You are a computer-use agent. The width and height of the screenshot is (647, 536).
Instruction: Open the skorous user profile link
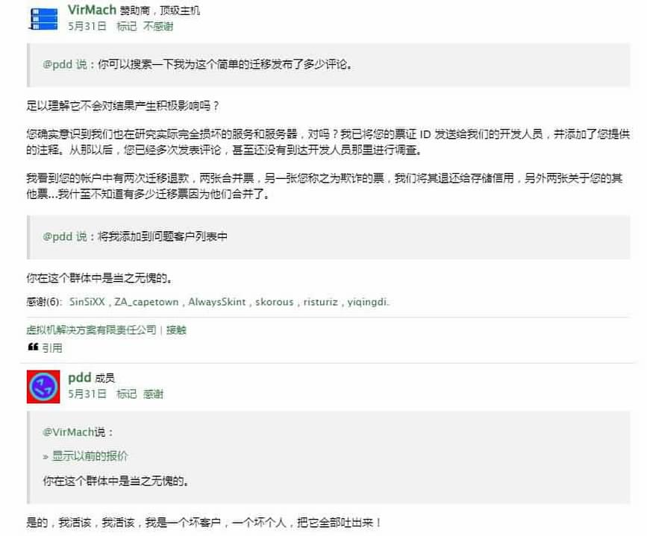coord(275,302)
